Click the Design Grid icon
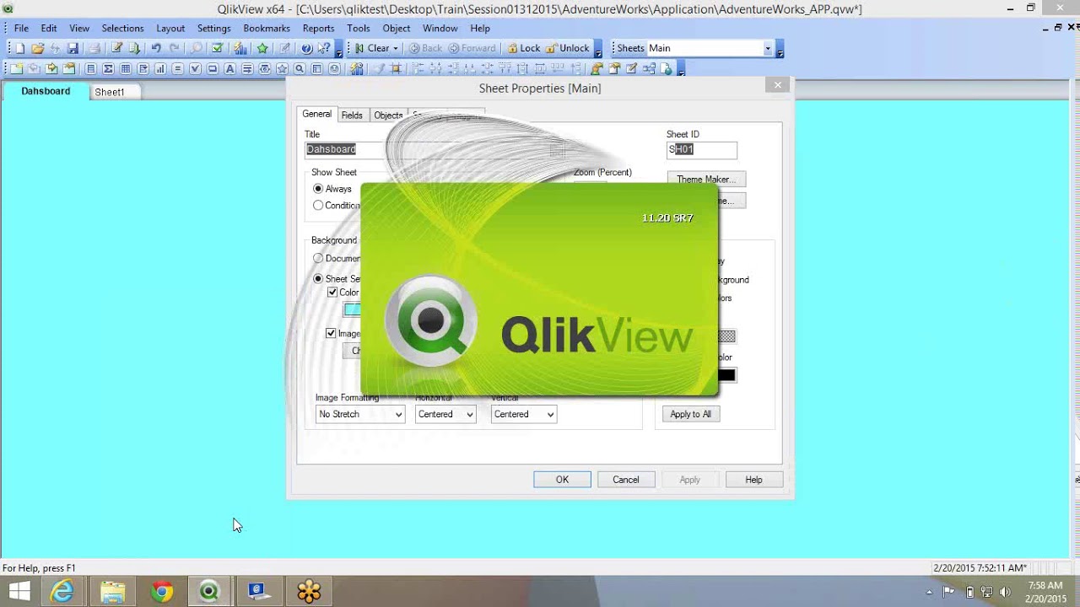The width and height of the screenshot is (1080, 607). pyautogui.click(x=396, y=68)
